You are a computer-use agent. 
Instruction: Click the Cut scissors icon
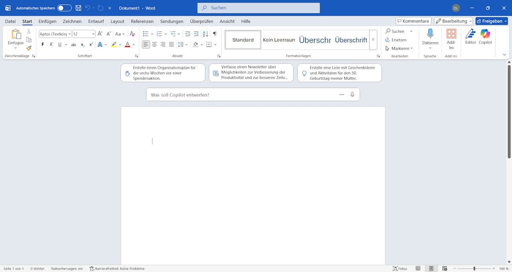[29, 32]
